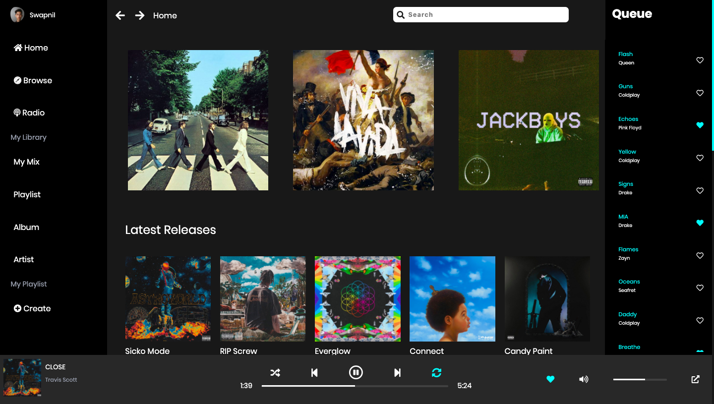The image size is (714, 404).
Task: Click the forward navigation arrow
Action: coord(140,15)
